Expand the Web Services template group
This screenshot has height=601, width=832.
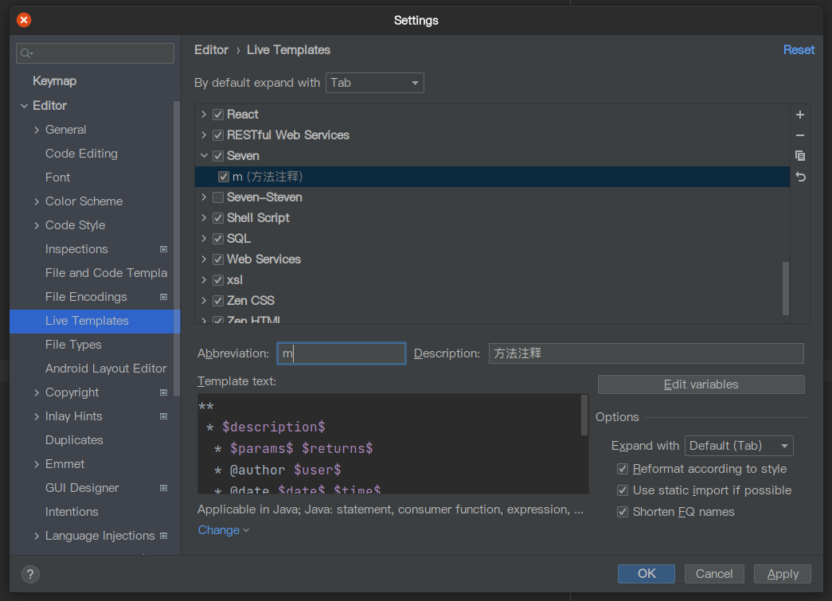click(204, 259)
